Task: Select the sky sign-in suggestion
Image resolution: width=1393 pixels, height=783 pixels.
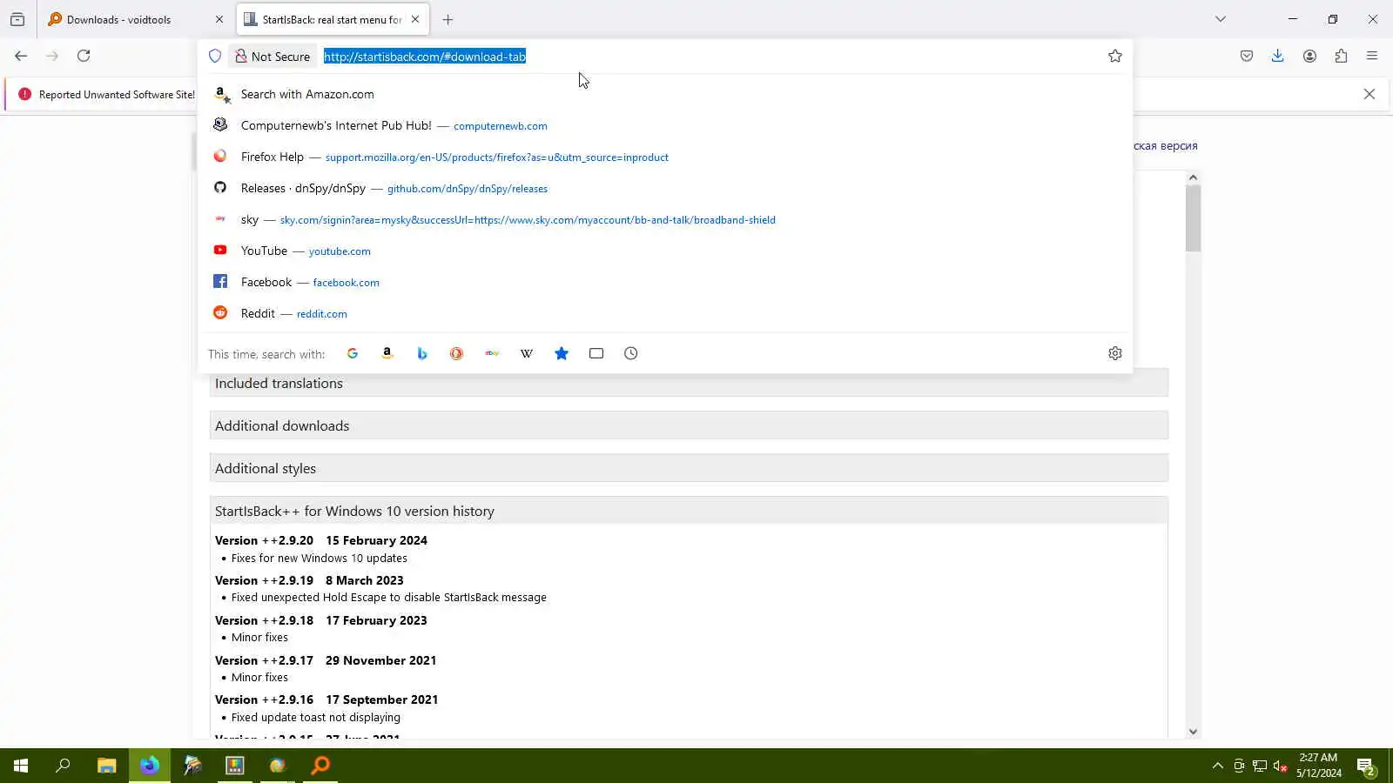Action: coord(665,219)
